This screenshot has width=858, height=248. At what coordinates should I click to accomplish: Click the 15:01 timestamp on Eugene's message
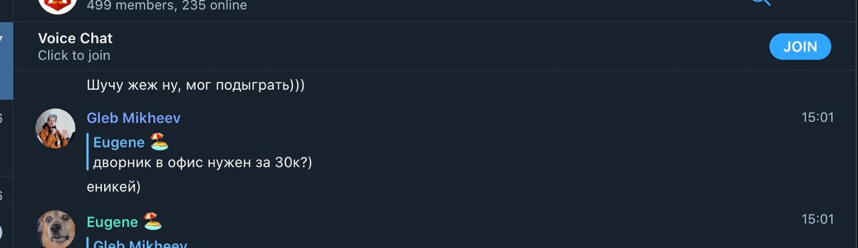818,219
